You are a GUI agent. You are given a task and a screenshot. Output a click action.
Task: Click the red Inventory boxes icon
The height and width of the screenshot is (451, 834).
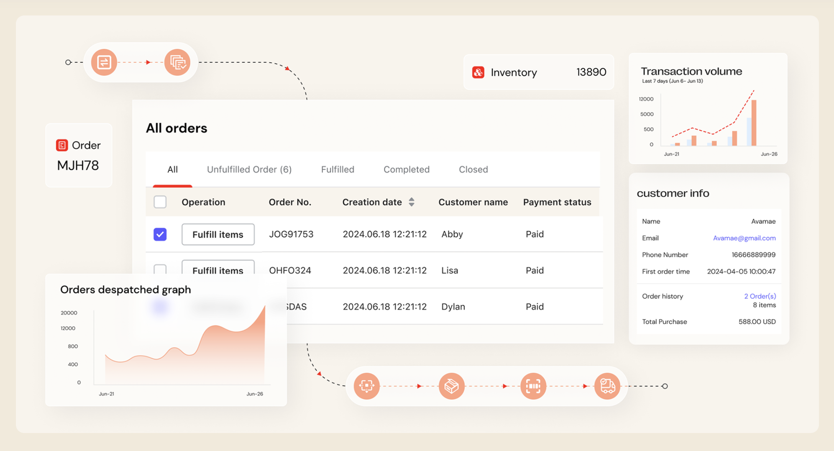pyautogui.click(x=478, y=72)
